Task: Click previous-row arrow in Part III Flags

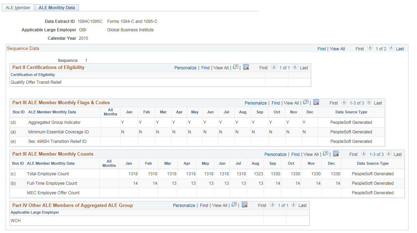Action: pyautogui.click(x=344, y=103)
